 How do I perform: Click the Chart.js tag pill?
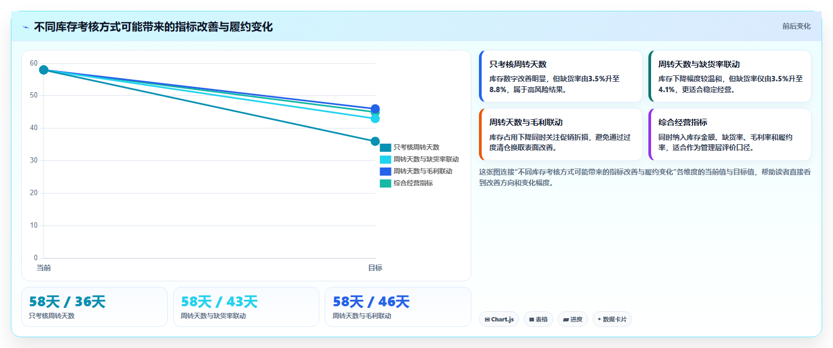[x=499, y=319]
